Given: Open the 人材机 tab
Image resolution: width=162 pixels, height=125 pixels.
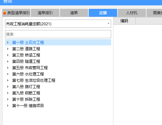Looking at the screenshot, I should click(132, 13).
